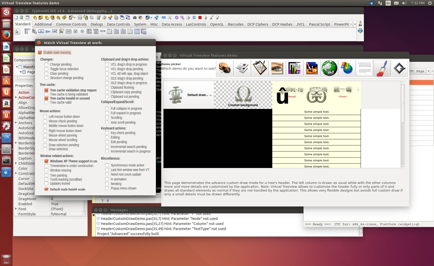Select the TRadioButton component icon

pos(82,31)
